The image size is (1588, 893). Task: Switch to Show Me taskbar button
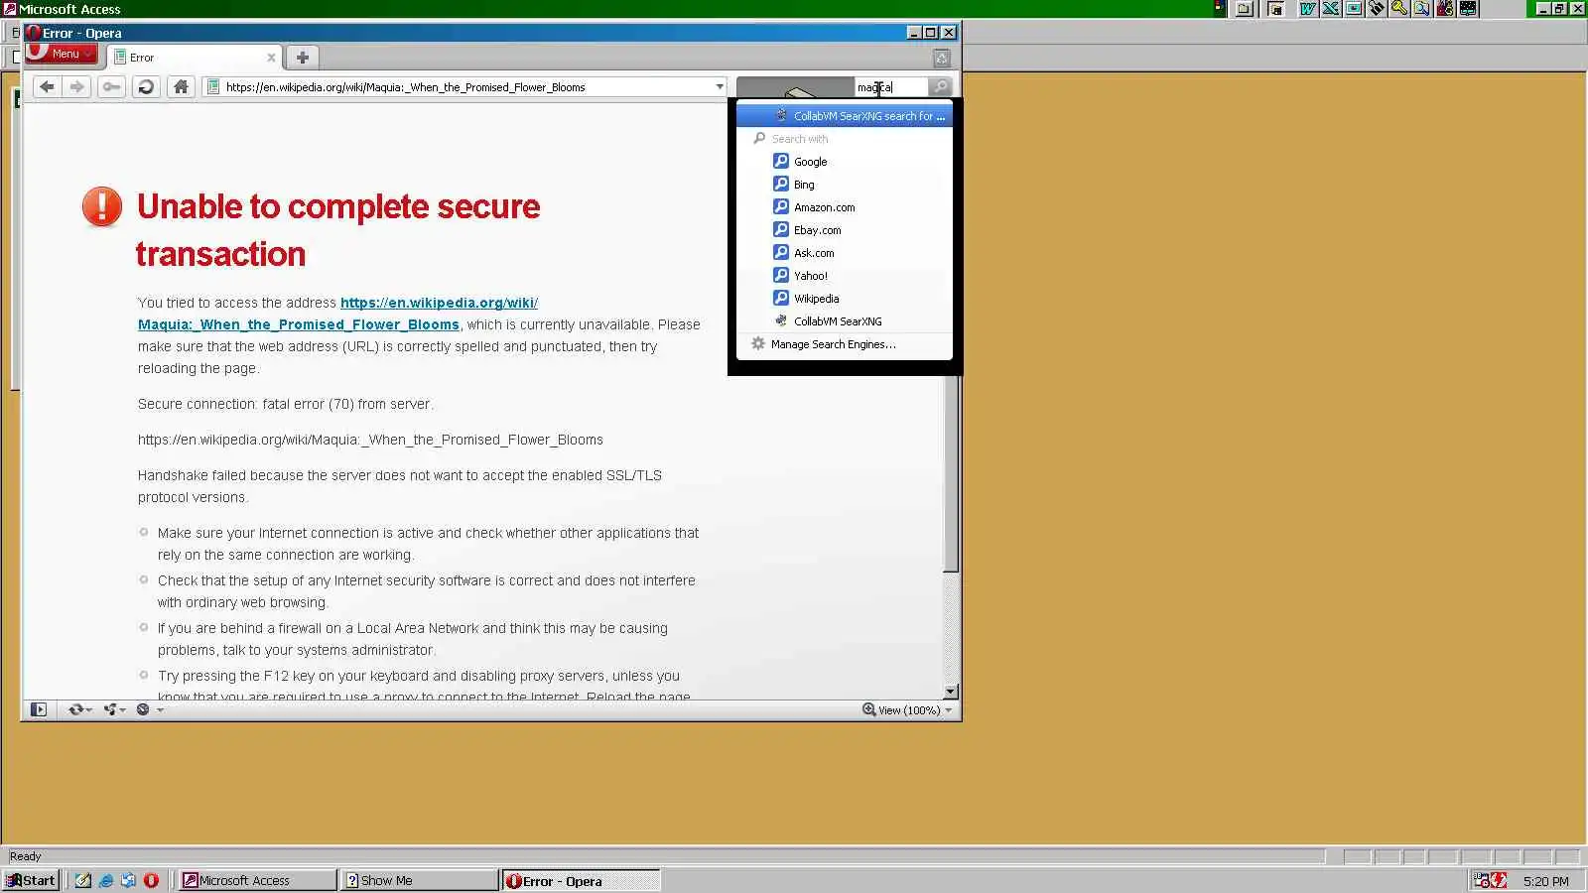pos(419,880)
